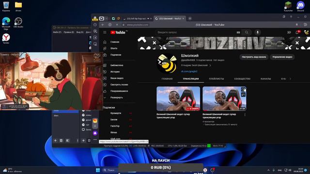
Task: Remove scene with OBS scenes trash icon
Action: tap(61, 141)
